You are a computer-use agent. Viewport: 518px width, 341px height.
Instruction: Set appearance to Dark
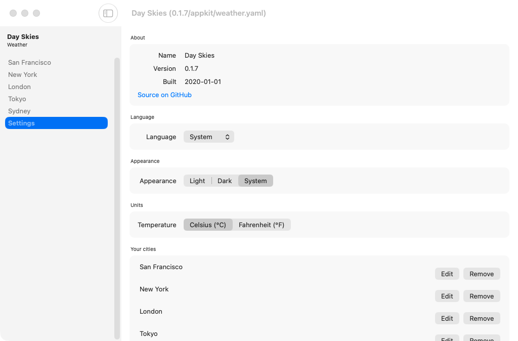click(x=225, y=181)
